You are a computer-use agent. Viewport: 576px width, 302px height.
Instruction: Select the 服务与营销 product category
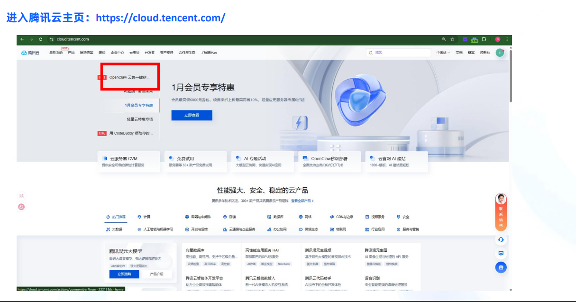point(408,229)
